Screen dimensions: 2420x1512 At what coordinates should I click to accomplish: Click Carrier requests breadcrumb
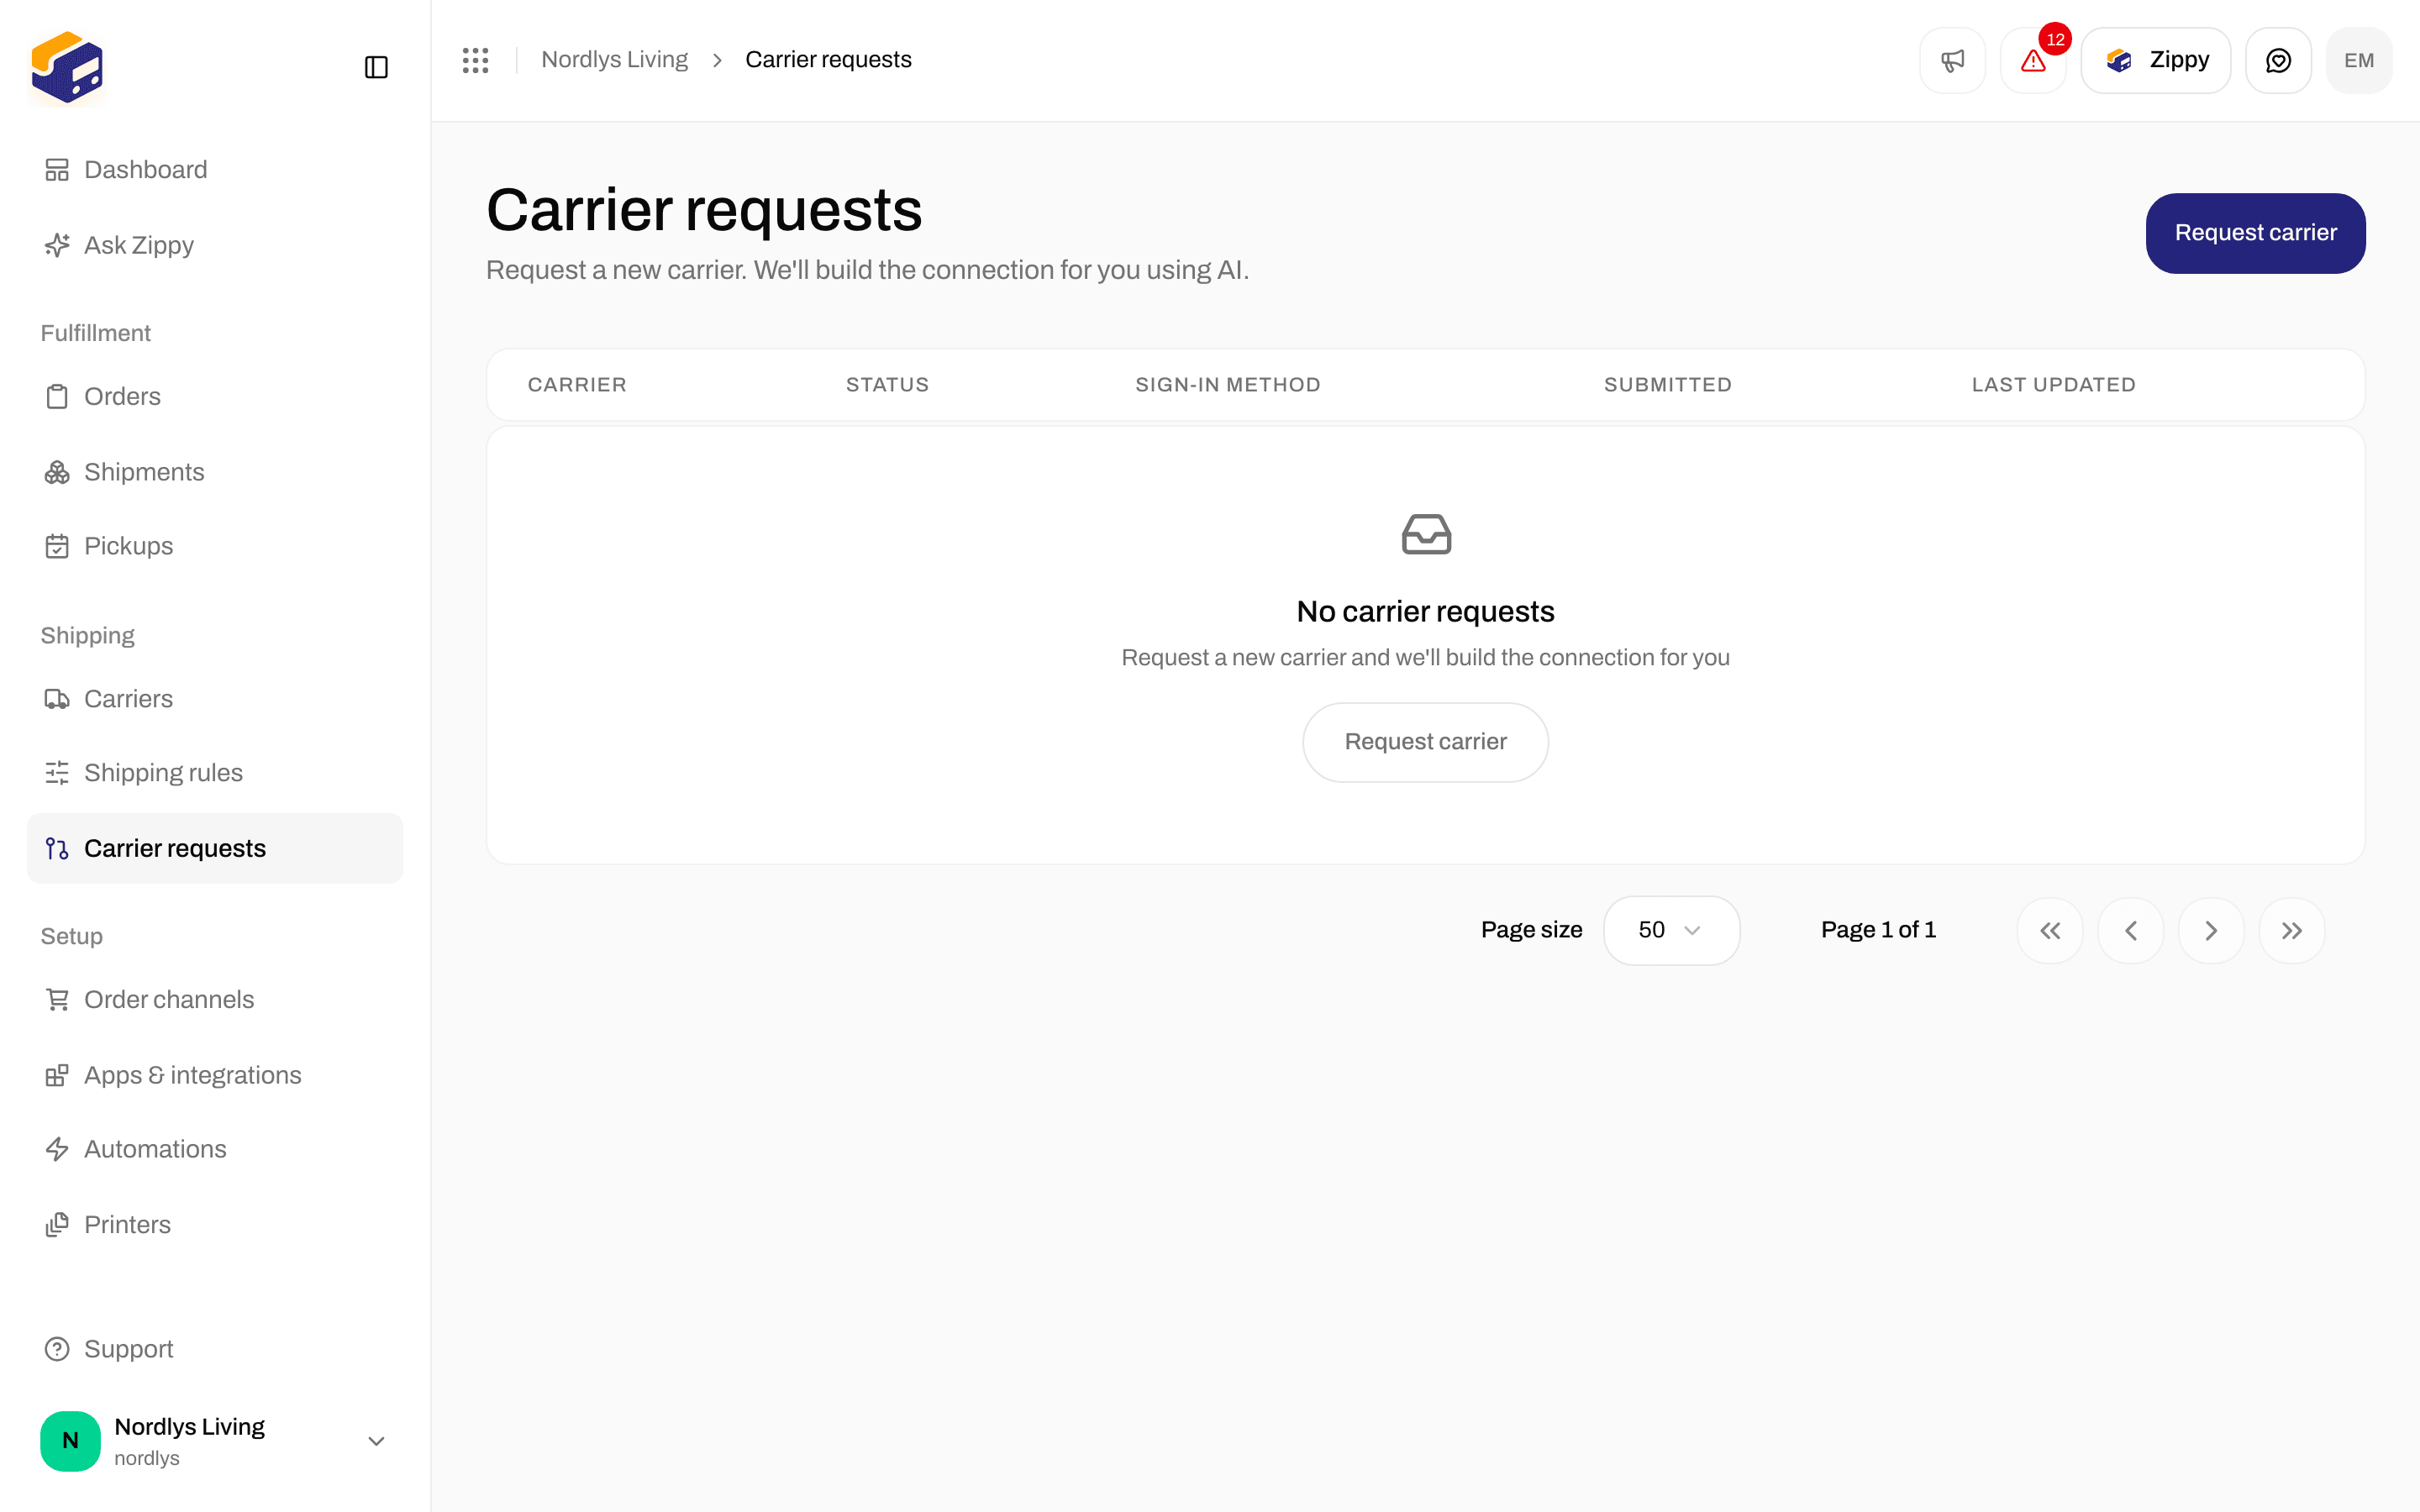(x=828, y=60)
